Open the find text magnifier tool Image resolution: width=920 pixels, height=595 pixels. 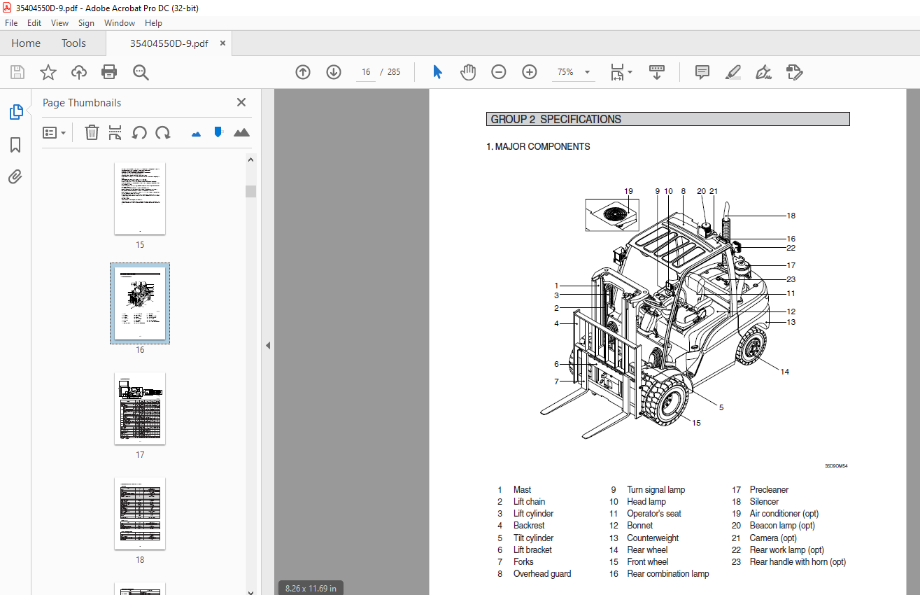pyautogui.click(x=141, y=72)
